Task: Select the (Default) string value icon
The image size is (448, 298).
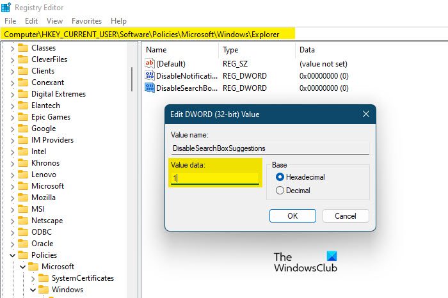Action: (150, 63)
